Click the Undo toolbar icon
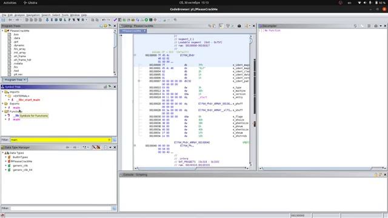Image resolution: width=388 pixels, height=218 pixels. point(104,20)
